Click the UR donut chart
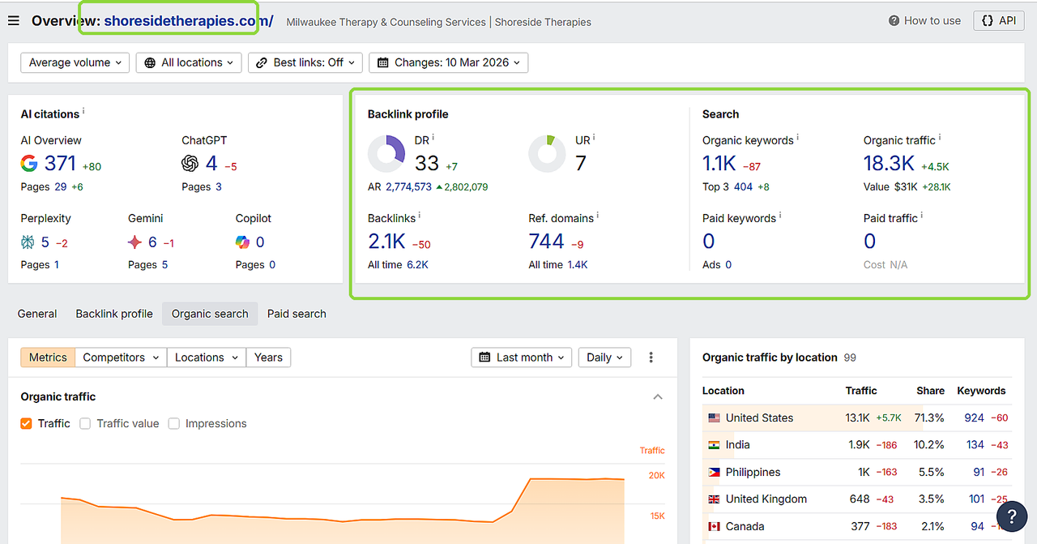1037x544 pixels. (x=547, y=154)
